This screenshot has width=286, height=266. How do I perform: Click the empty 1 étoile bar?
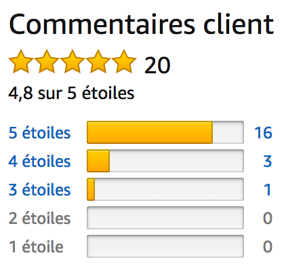[x=165, y=246]
